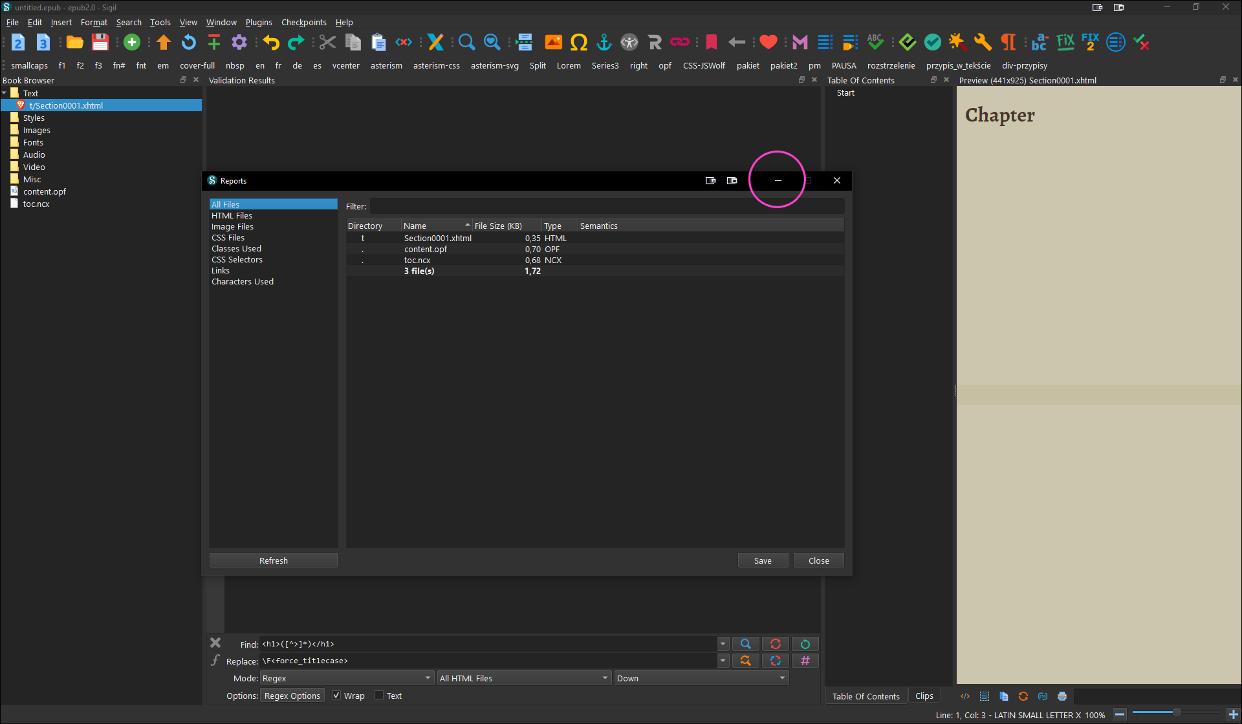
Task: Adjust the zoom slider in status bar
Action: pyautogui.click(x=1176, y=712)
